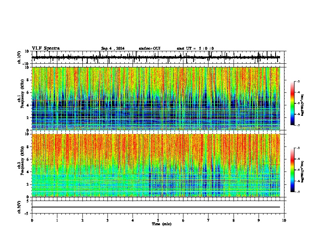Click the "6" kHz tick on ch.2 spectrogram
The height and width of the screenshot is (247, 320).
point(28,159)
